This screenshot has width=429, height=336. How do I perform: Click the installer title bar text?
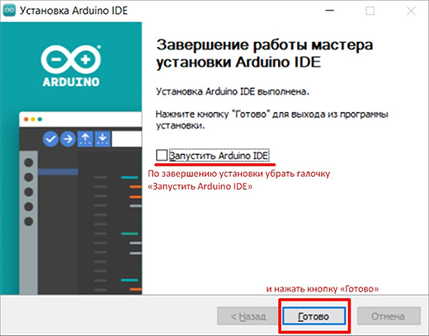73,11
